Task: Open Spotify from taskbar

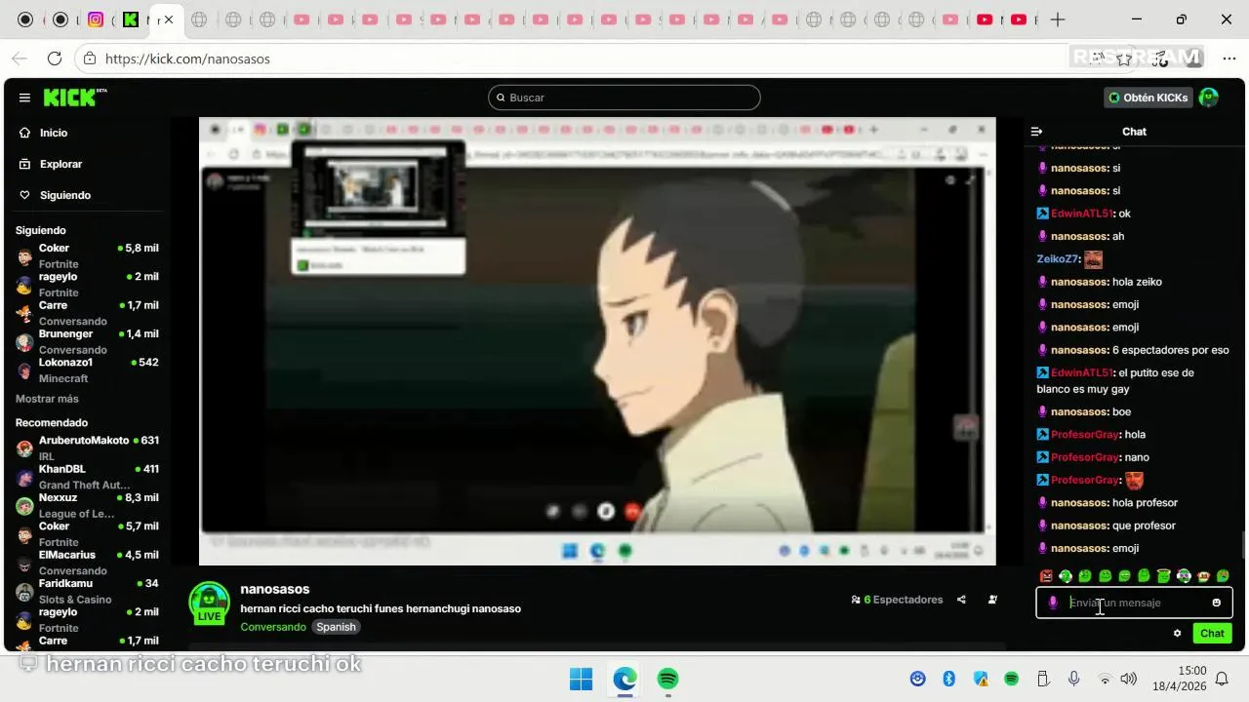Action: pyautogui.click(x=667, y=679)
